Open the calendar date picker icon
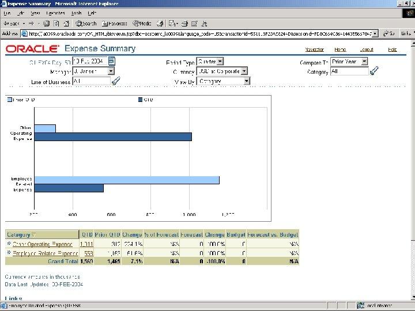Screen dimensions: 415x311 coord(112,61)
